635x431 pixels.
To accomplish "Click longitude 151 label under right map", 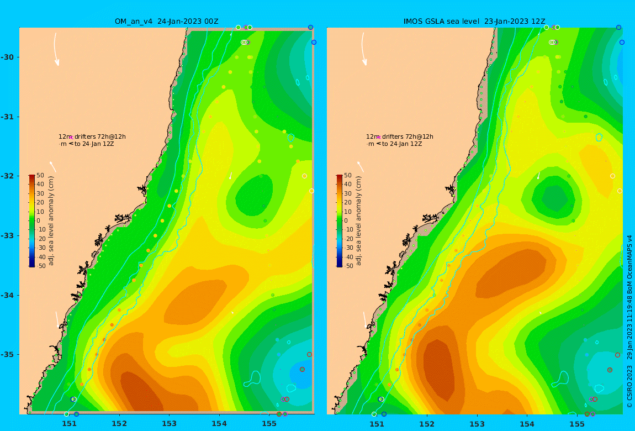I will coord(377,424).
